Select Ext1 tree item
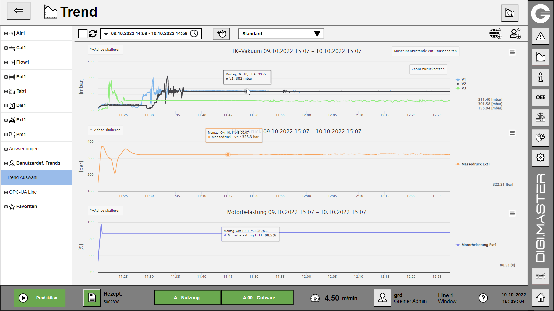Viewport: 554px width, 311px height. point(36,120)
